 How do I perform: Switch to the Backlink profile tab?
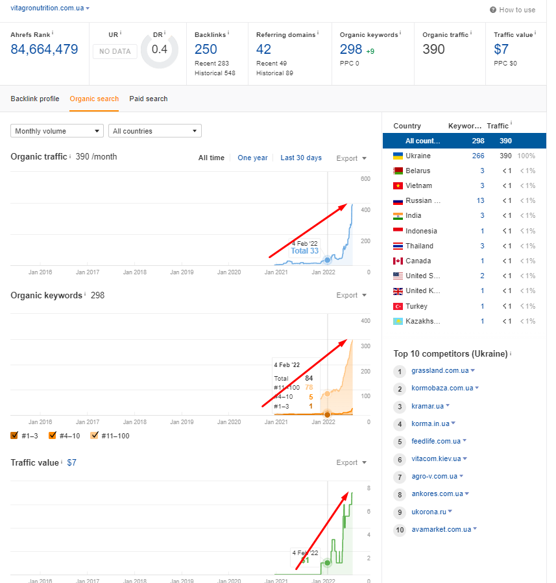tap(35, 99)
